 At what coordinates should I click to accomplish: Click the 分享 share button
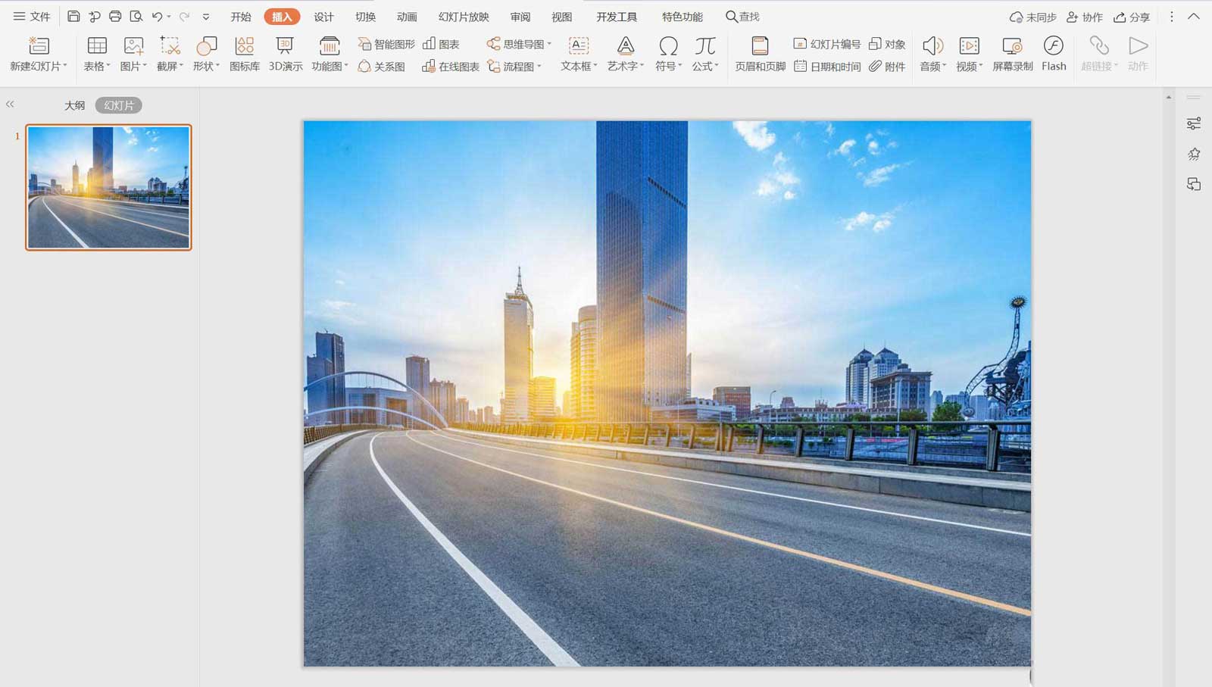1132,17
